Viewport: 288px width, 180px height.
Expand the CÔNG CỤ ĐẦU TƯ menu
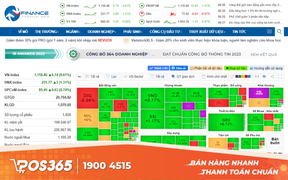point(166,32)
